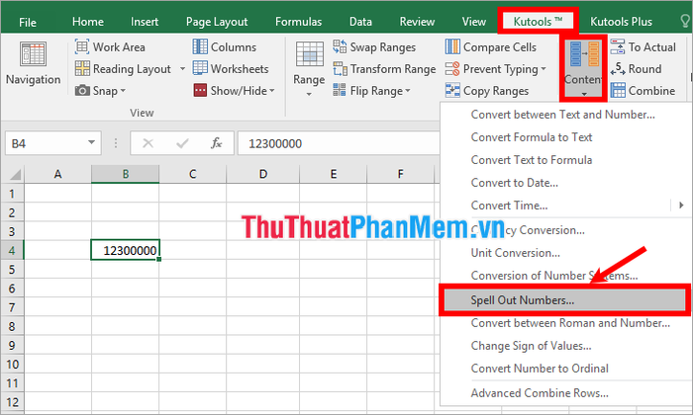
Task: Expand the Reading Layout dropdown arrow
Action: (182, 69)
